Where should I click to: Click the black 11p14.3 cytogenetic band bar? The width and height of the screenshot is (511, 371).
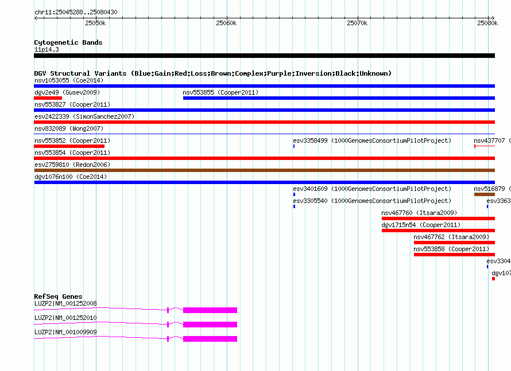[264, 56]
